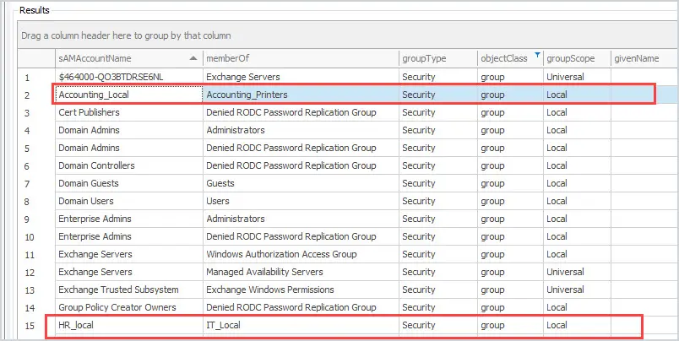Sort by the groupType column header

(438, 58)
